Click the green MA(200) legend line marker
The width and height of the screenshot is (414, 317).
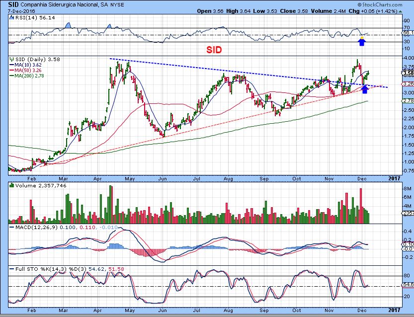pos(11,76)
